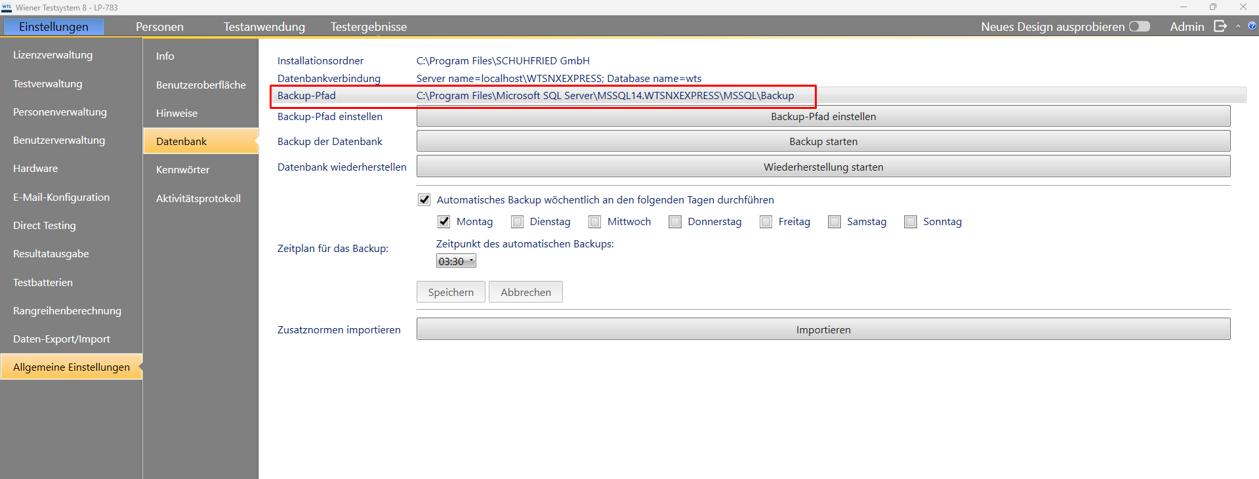Click the Backup-Pfad path field
The height and width of the screenshot is (479, 1259).
coord(605,96)
